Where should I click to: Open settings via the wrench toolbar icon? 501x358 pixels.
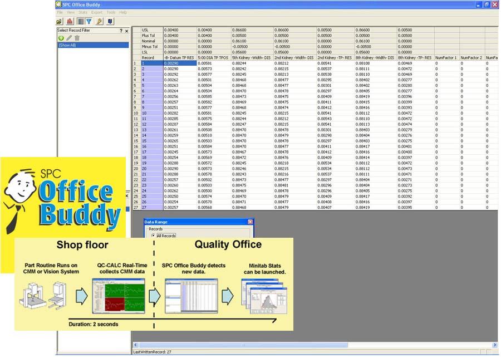[x=100, y=21]
